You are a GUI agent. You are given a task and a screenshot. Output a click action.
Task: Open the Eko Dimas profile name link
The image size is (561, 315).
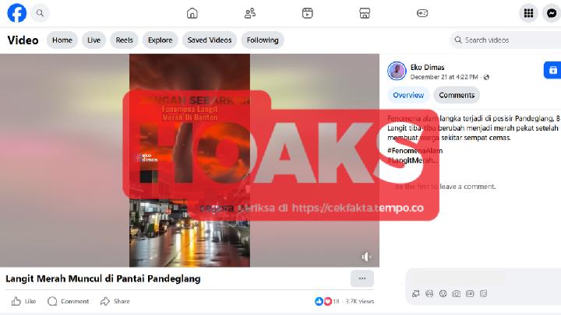click(x=427, y=67)
